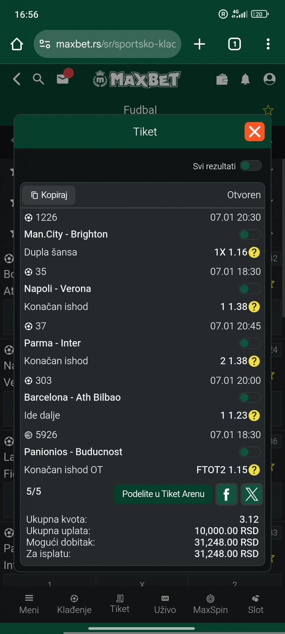
Task: Open the wallet icon in header
Action: click(x=222, y=79)
